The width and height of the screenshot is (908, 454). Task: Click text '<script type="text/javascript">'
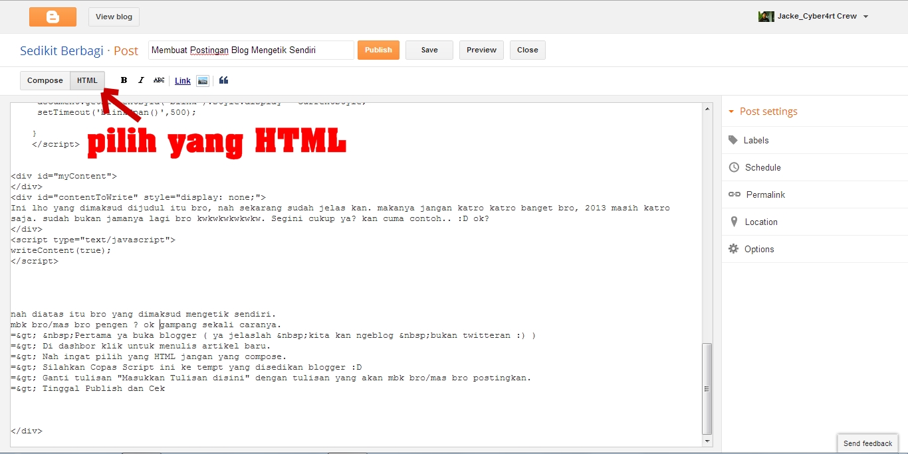click(x=93, y=240)
